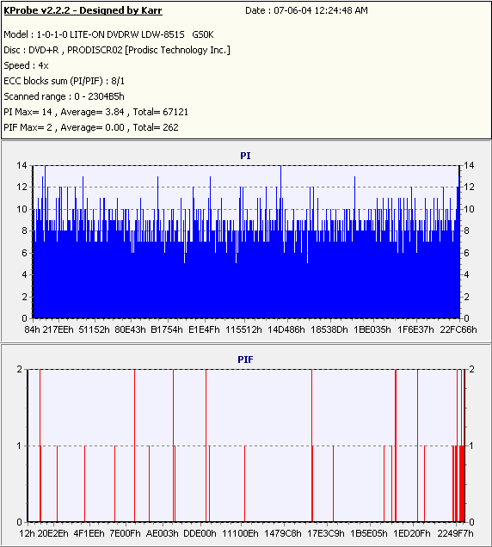Click the Disc DVD+R PRODISCR02 line
Viewport: 492px width, 547px height.
[x=117, y=50]
